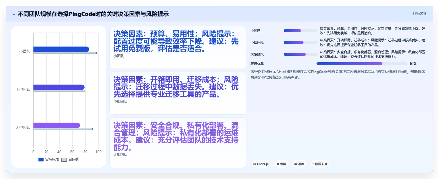Click the card mentioning 安全合规、私有化部署
Screen dimensions: 439x179
click(x=178, y=143)
